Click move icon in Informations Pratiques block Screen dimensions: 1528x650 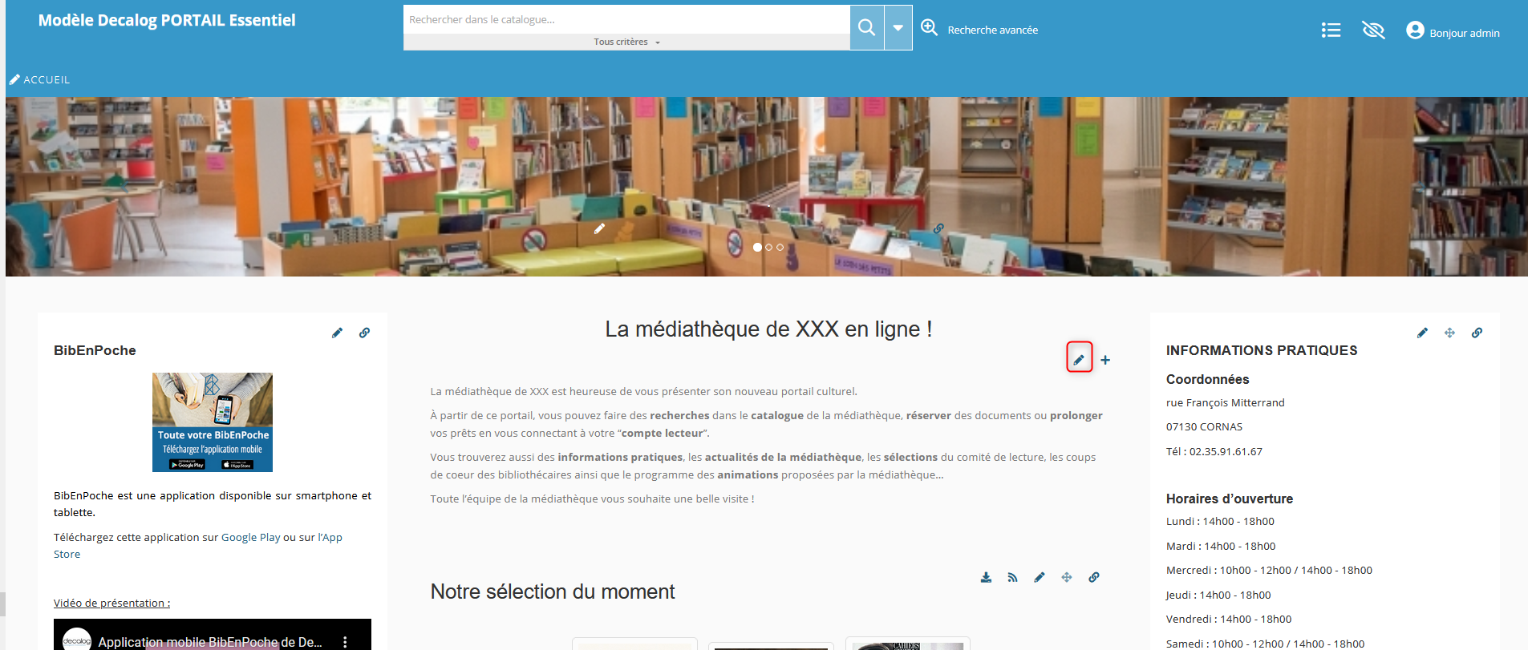point(1449,333)
